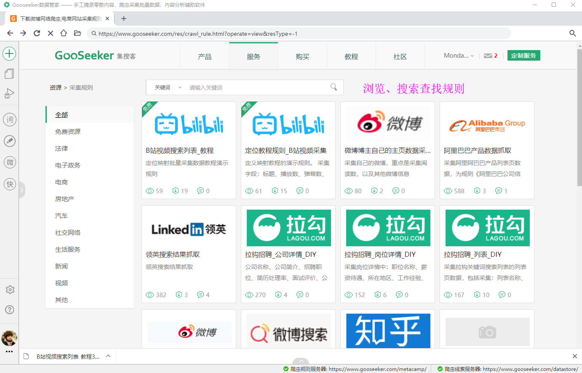
Task: Reload the page with refresh icon
Action: point(37,33)
